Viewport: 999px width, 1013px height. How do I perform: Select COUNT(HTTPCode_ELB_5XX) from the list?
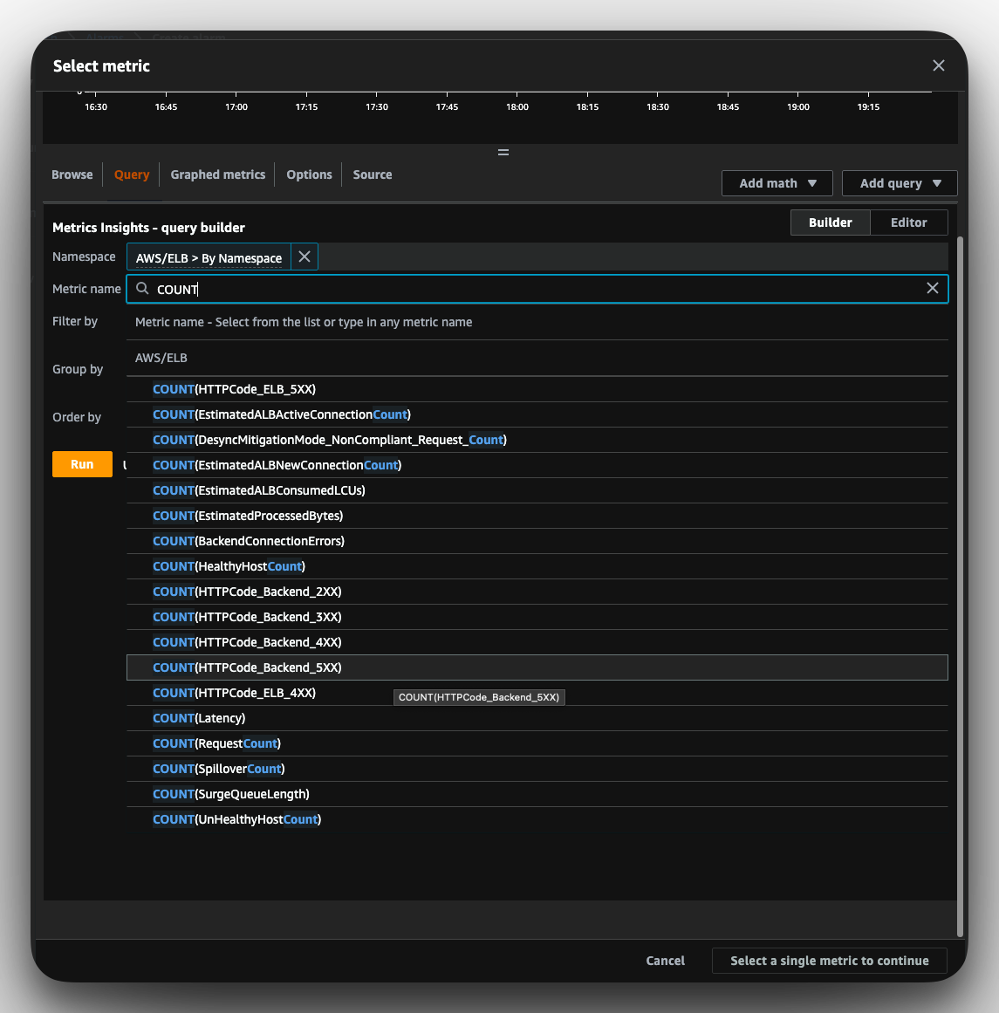[x=537, y=389]
